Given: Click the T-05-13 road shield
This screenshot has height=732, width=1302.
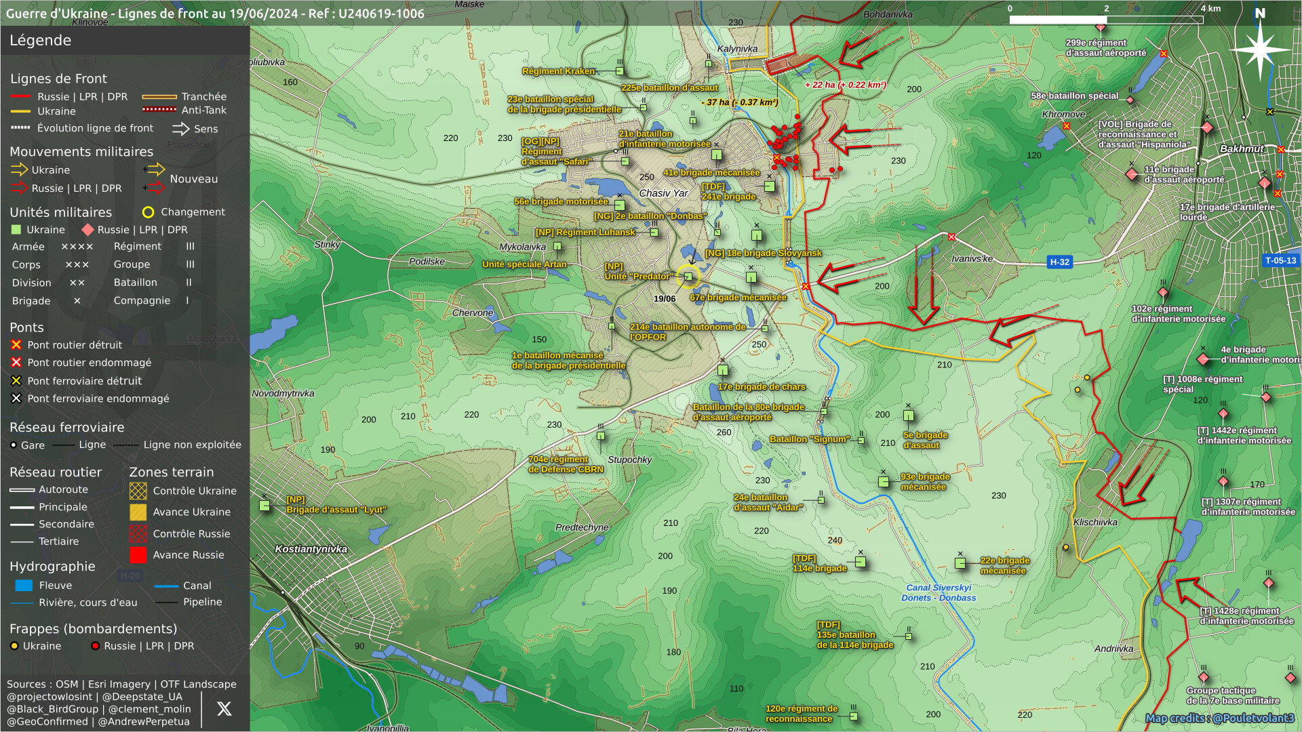Looking at the screenshot, I should click(x=1280, y=260).
